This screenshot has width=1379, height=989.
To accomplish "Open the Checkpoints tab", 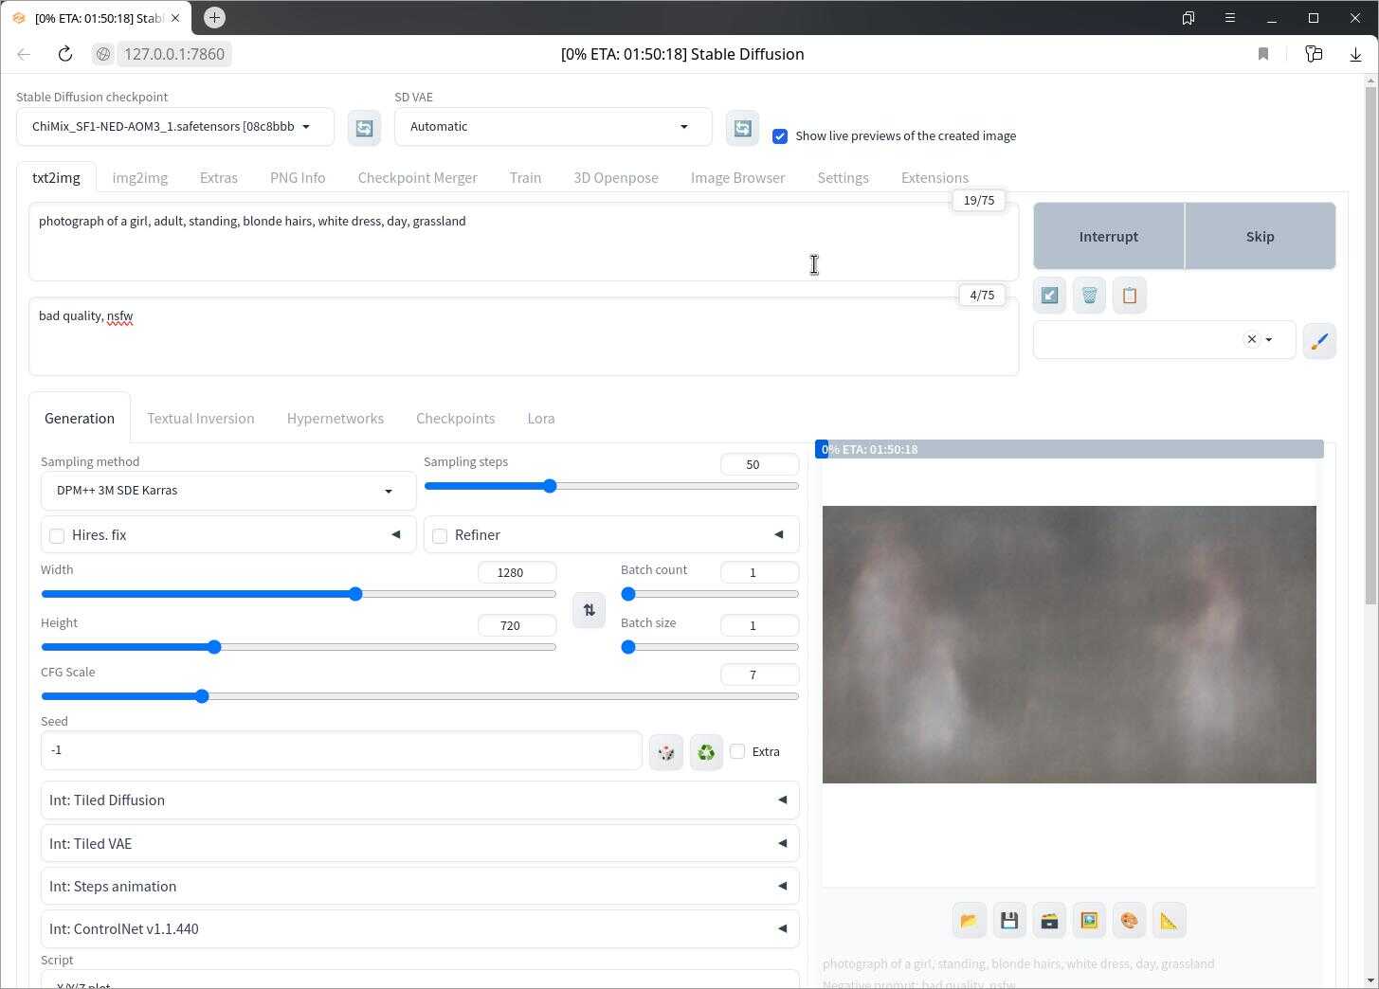I will (455, 419).
